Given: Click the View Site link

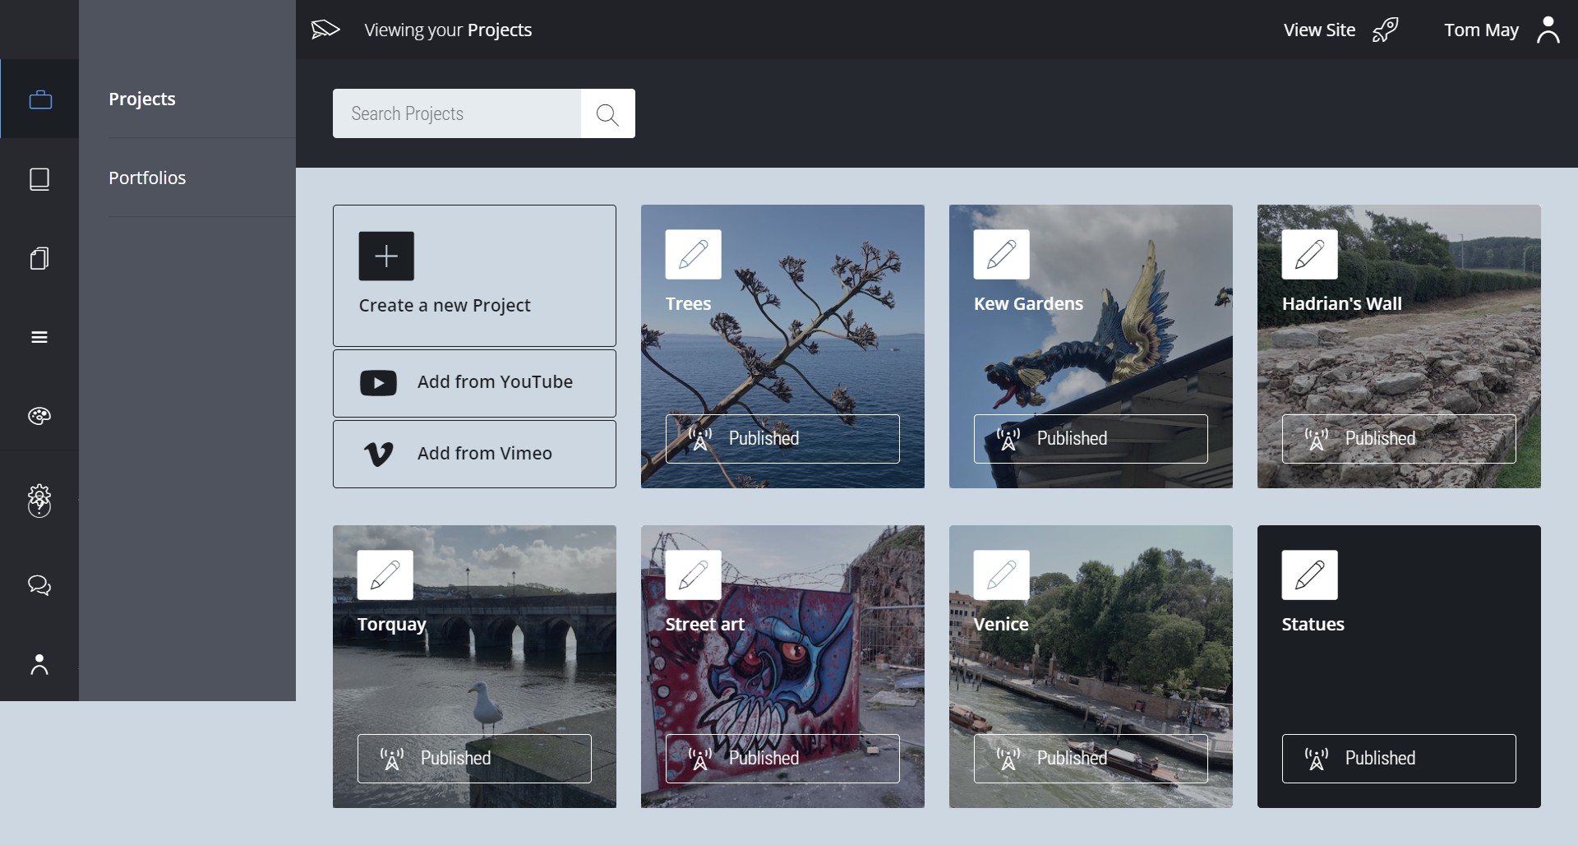Looking at the screenshot, I should click(1319, 30).
